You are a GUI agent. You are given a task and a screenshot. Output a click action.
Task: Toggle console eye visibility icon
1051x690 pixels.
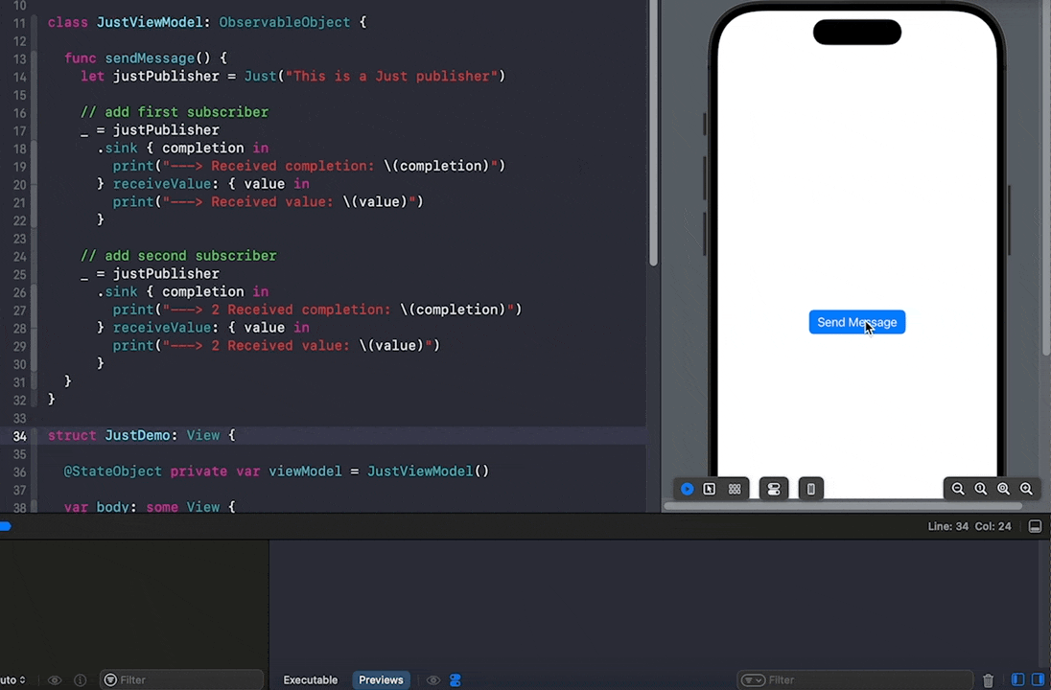tap(433, 680)
